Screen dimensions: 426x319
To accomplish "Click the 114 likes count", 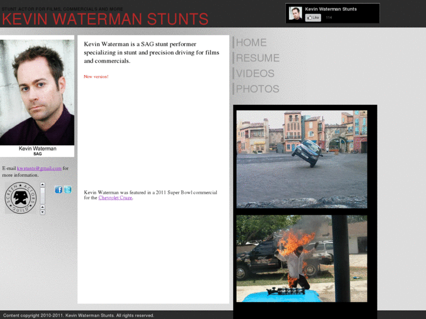I will pos(329,18).
